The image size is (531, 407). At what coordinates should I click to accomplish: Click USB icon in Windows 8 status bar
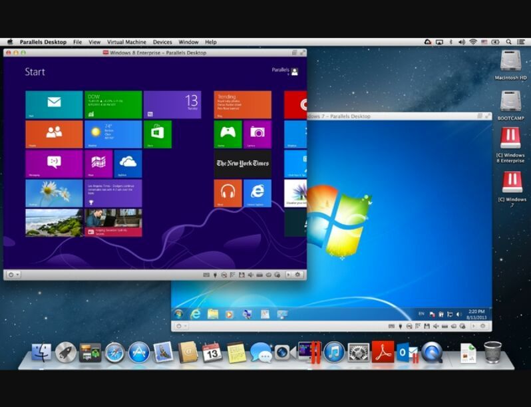tap(215, 275)
